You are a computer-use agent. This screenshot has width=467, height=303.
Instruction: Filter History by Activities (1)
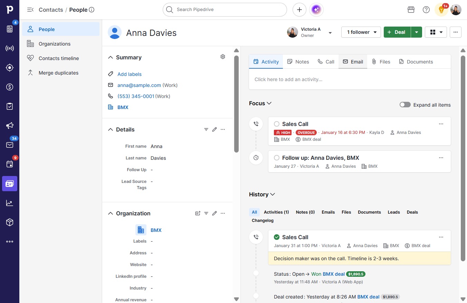pos(276,212)
